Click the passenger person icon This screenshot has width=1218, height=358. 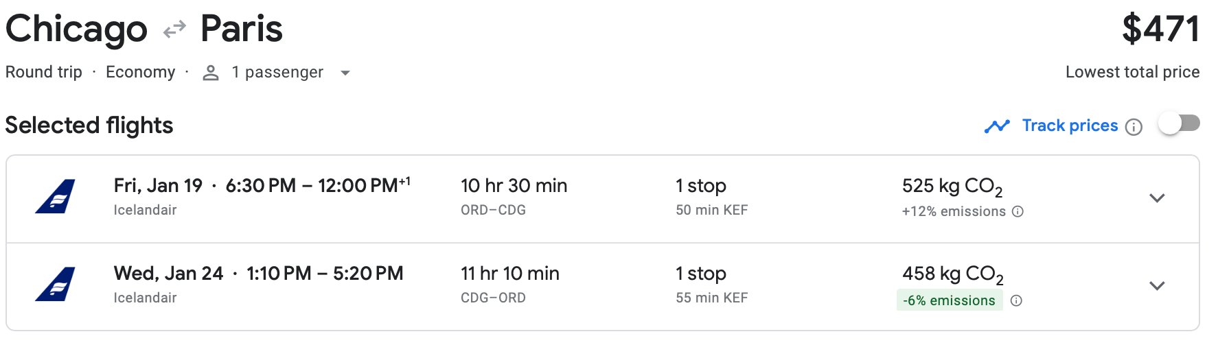click(x=211, y=73)
